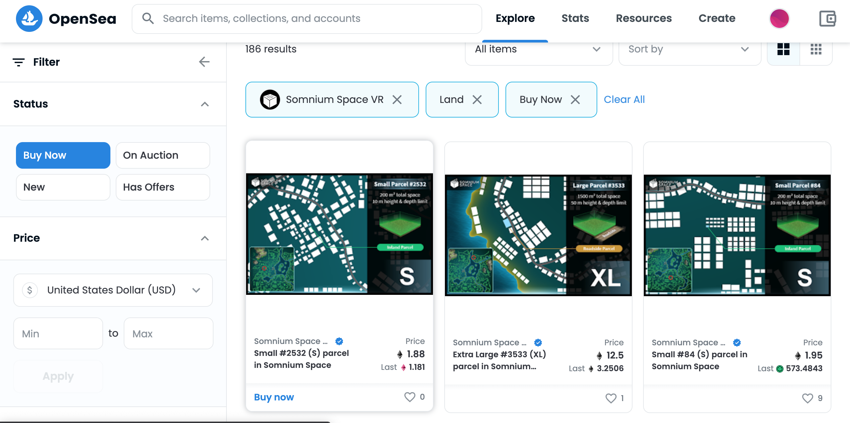Open the pink profile avatar
850x423 pixels.
click(x=779, y=19)
